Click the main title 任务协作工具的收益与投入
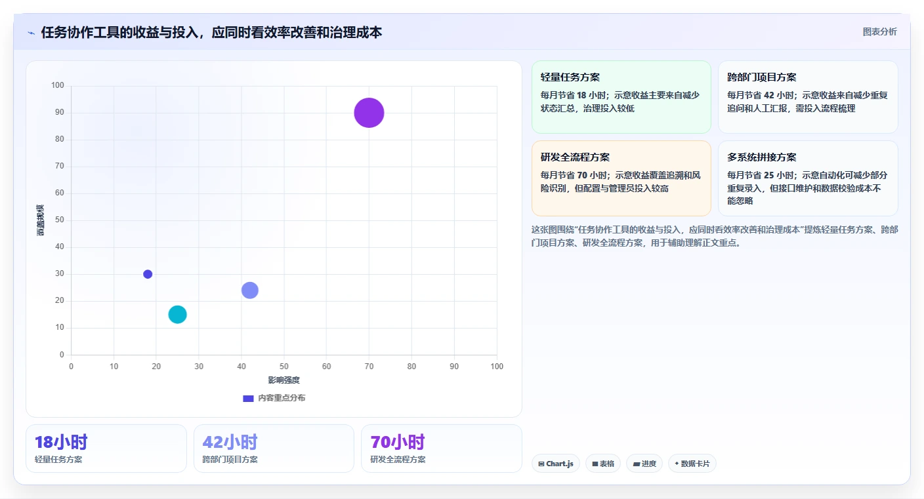Image resolution: width=924 pixels, height=499 pixels. [211, 32]
